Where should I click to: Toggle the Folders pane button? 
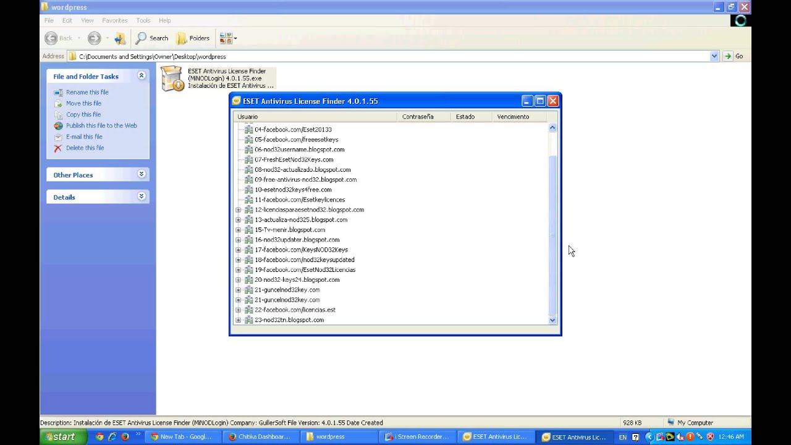point(193,38)
